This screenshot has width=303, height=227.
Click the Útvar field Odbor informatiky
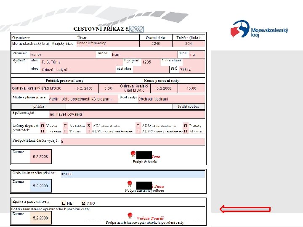(108, 43)
